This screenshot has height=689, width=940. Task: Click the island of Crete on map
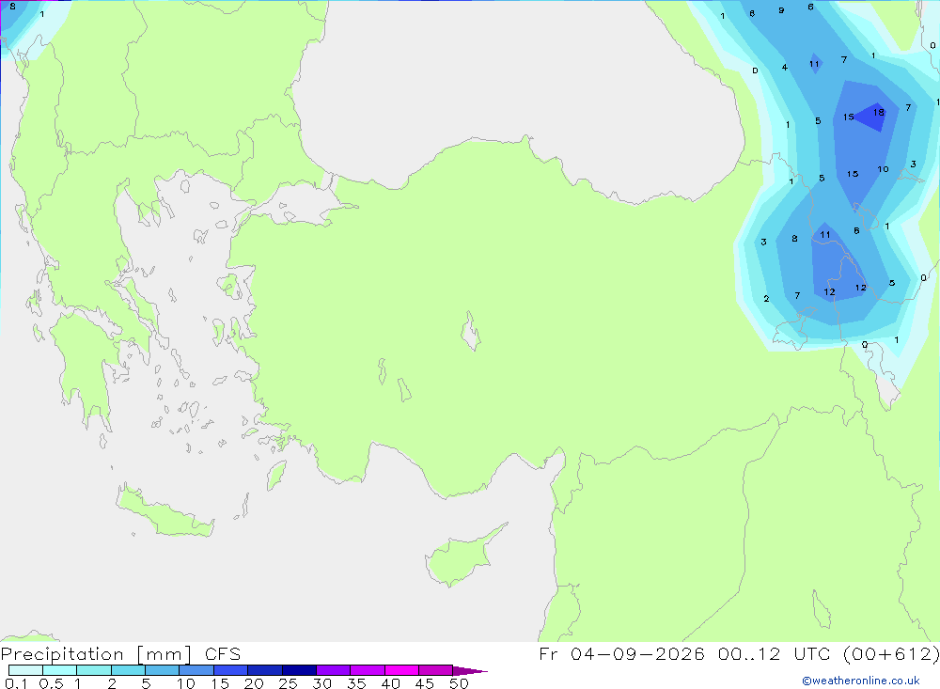tap(163, 511)
